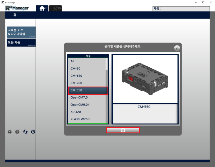Click the product list vertical scrollbar

coord(107,86)
